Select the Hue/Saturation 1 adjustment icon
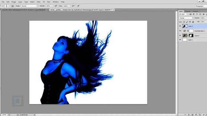 tap(185, 31)
